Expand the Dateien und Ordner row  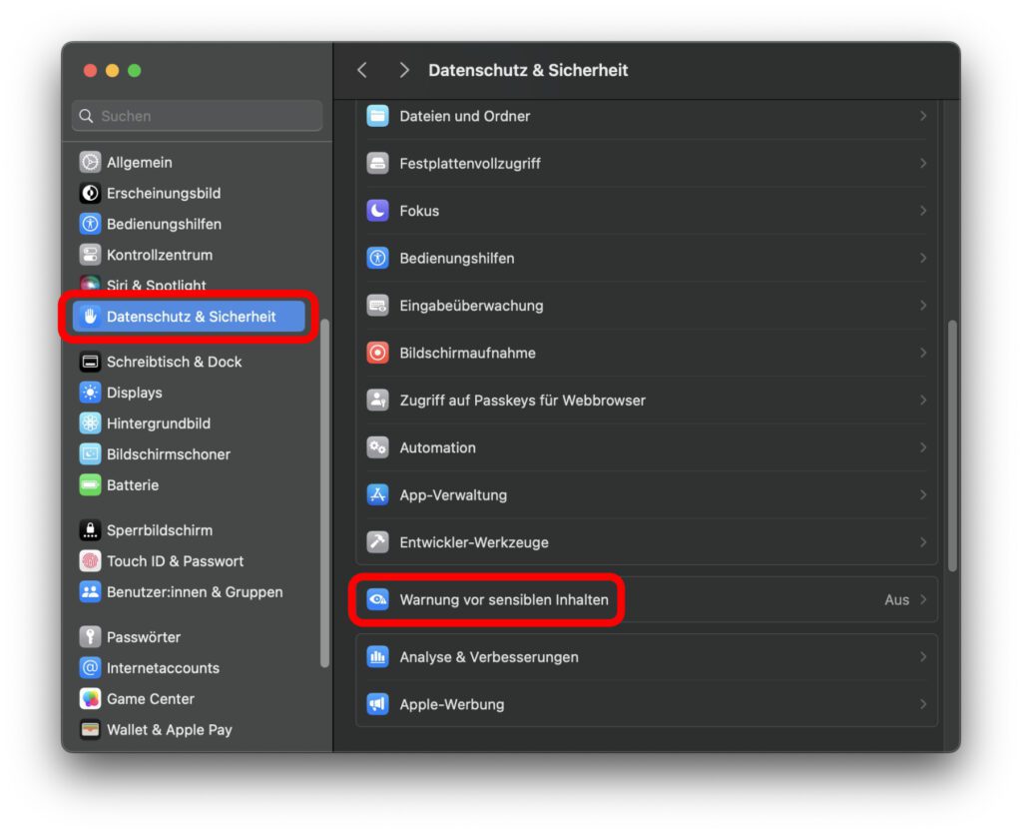(923, 116)
